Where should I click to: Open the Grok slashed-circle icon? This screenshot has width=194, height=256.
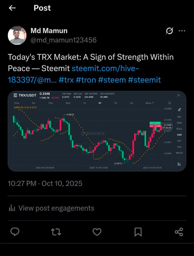pos(170,31)
